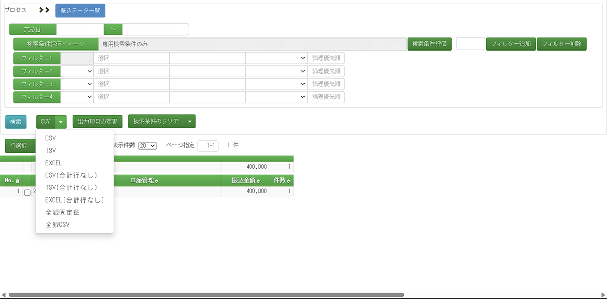Choose EXCEL(合計行なし) menu option
The image size is (607, 299).
[x=75, y=200]
